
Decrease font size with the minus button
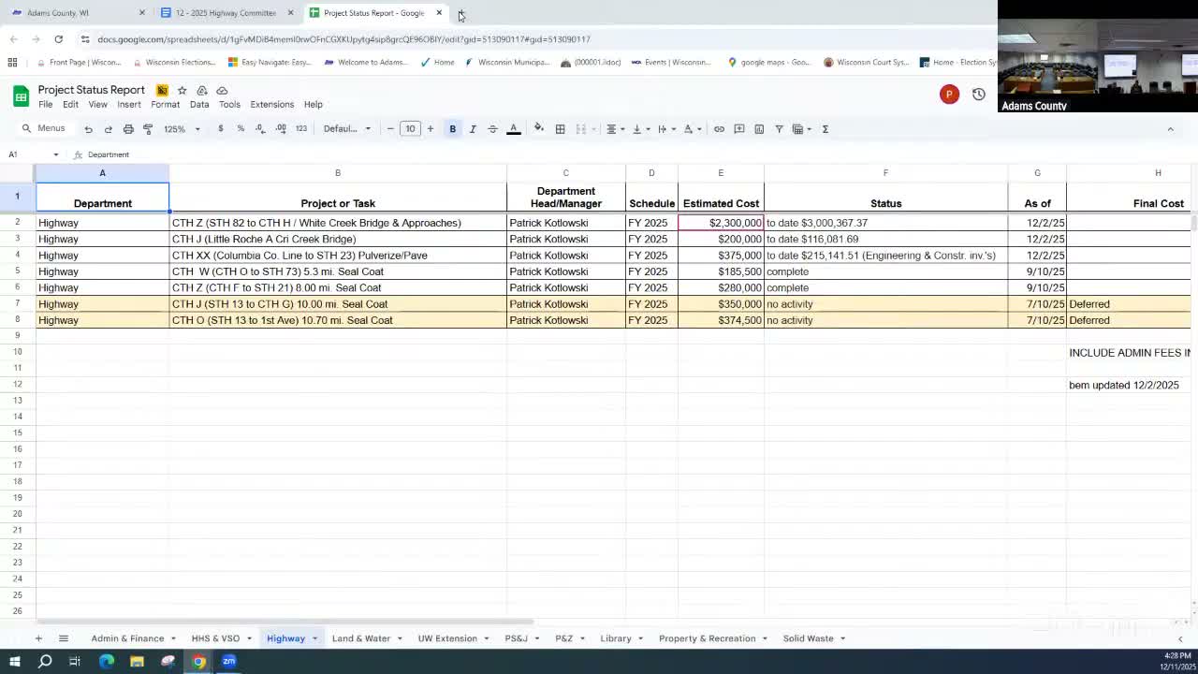click(390, 129)
